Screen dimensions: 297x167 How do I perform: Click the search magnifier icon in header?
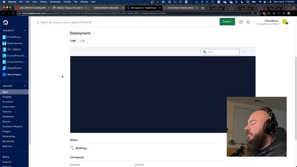(38, 22)
